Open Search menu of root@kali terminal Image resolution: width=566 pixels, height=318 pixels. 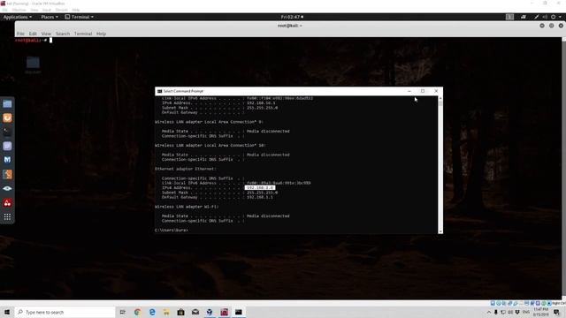(63, 34)
